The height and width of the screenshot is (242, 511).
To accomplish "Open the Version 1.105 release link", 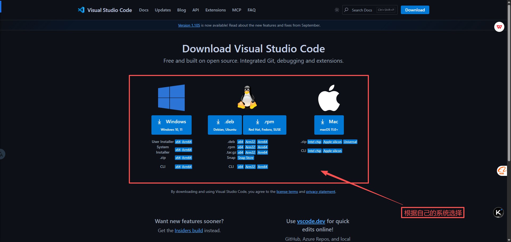I will pos(189,26).
